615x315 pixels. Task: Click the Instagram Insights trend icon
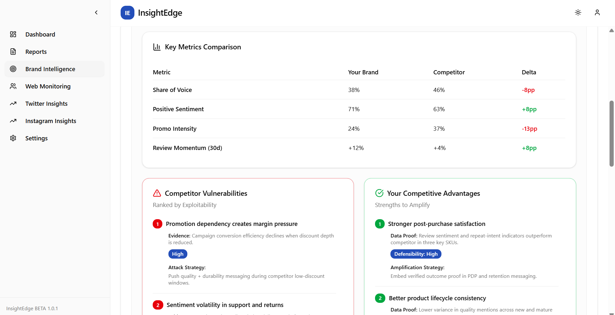coord(13,121)
